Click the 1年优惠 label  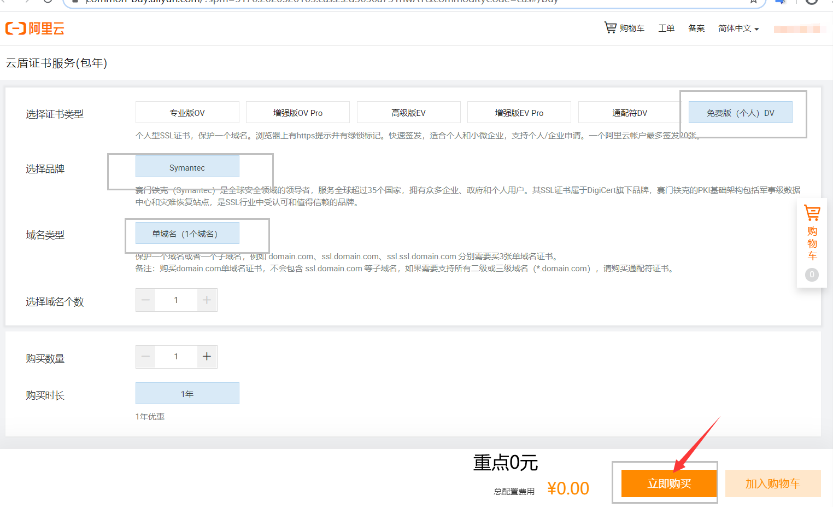[x=150, y=417]
